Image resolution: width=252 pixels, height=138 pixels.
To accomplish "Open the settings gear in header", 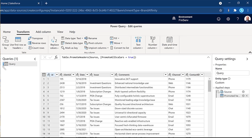I will (x=228, y=19).
